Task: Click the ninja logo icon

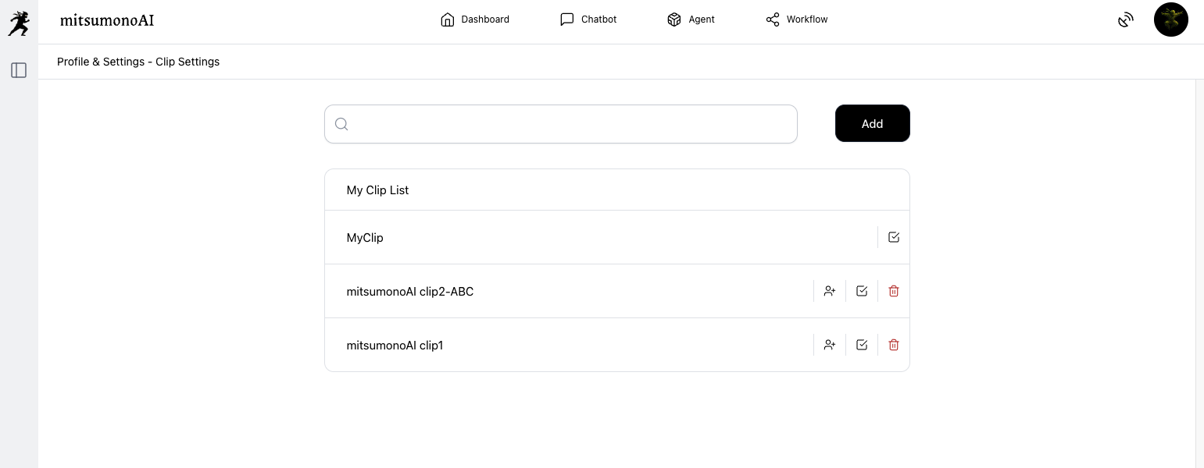Action: 19,23
